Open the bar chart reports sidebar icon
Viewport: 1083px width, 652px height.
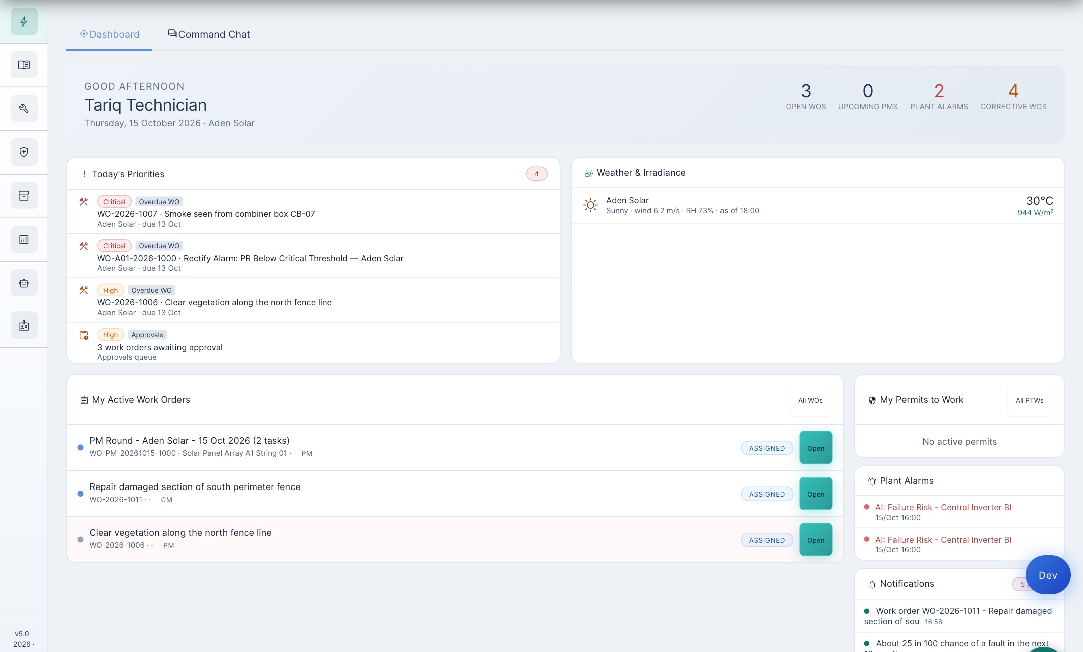(24, 239)
